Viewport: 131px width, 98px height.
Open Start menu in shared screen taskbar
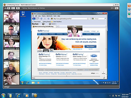22,83
